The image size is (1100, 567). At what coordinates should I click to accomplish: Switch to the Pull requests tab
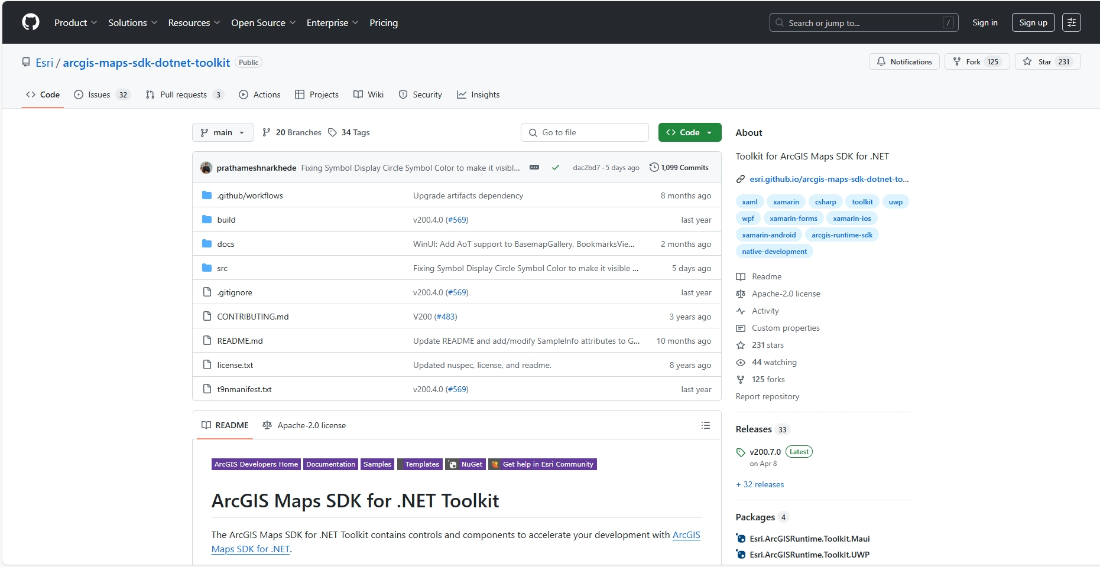pos(183,94)
